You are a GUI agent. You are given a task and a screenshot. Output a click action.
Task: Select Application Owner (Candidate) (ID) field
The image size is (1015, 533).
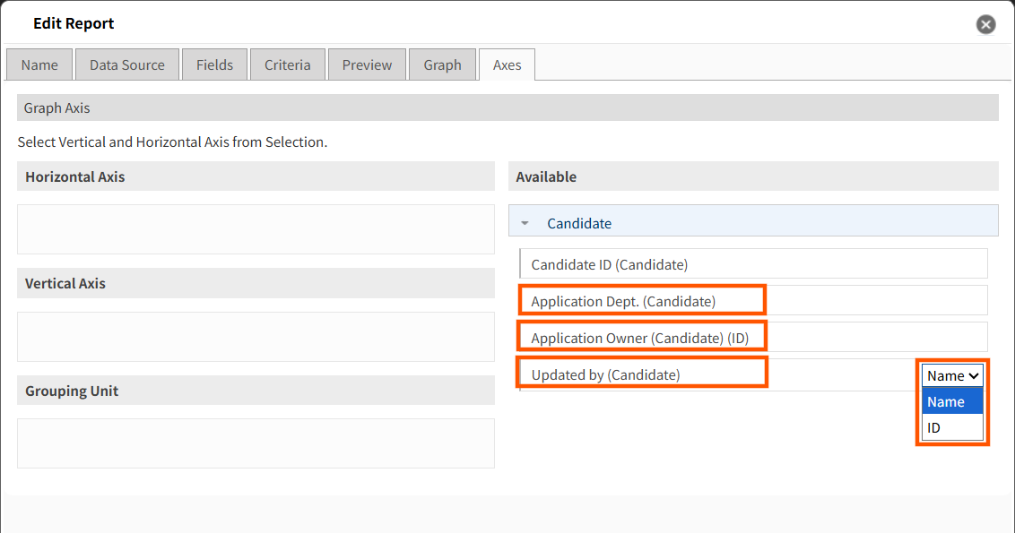coord(753,338)
